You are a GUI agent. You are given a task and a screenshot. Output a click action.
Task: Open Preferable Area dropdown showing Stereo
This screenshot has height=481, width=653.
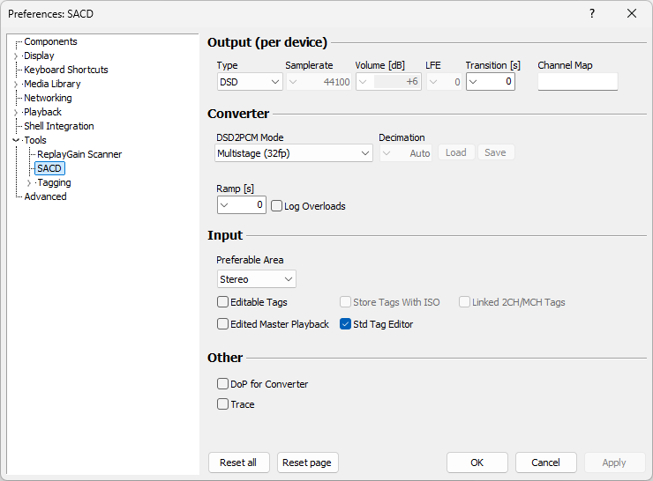(x=256, y=279)
